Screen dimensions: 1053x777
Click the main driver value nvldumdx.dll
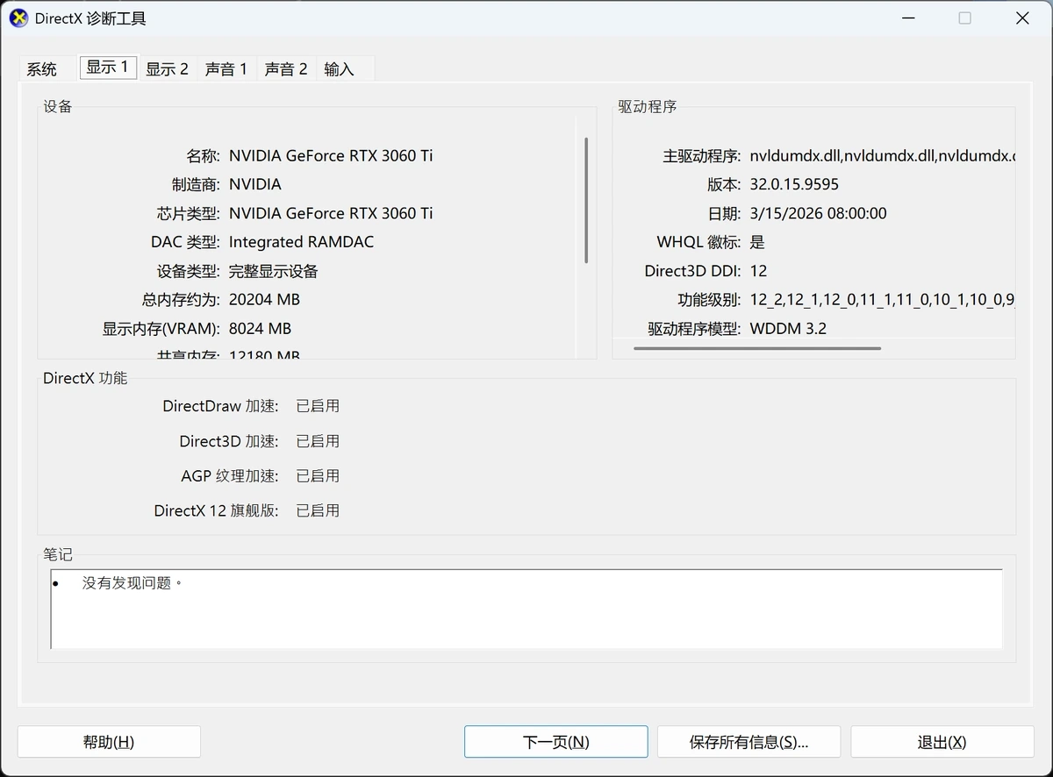(882, 156)
